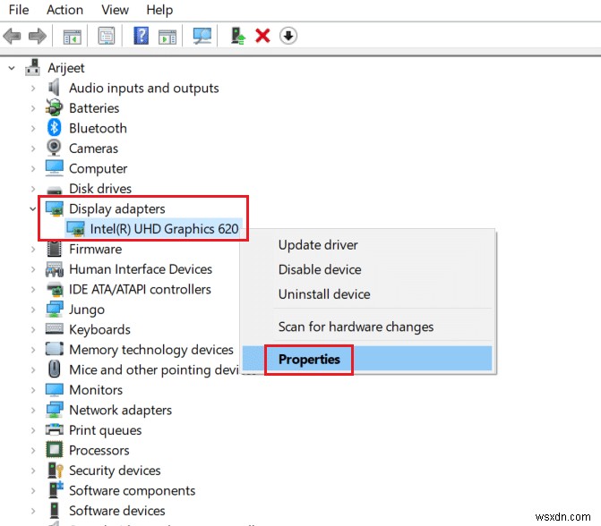Click the Firmware chip icon
The image size is (601, 526).
pos(54,249)
